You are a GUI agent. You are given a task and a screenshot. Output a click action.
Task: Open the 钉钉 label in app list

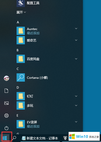click(30, 96)
